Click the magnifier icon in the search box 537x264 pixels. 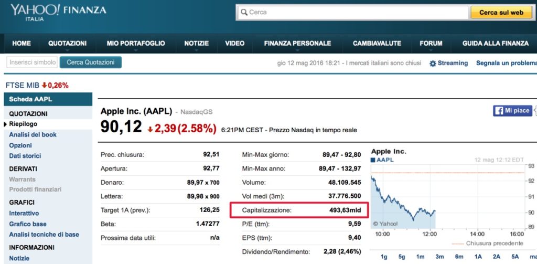pos(243,12)
